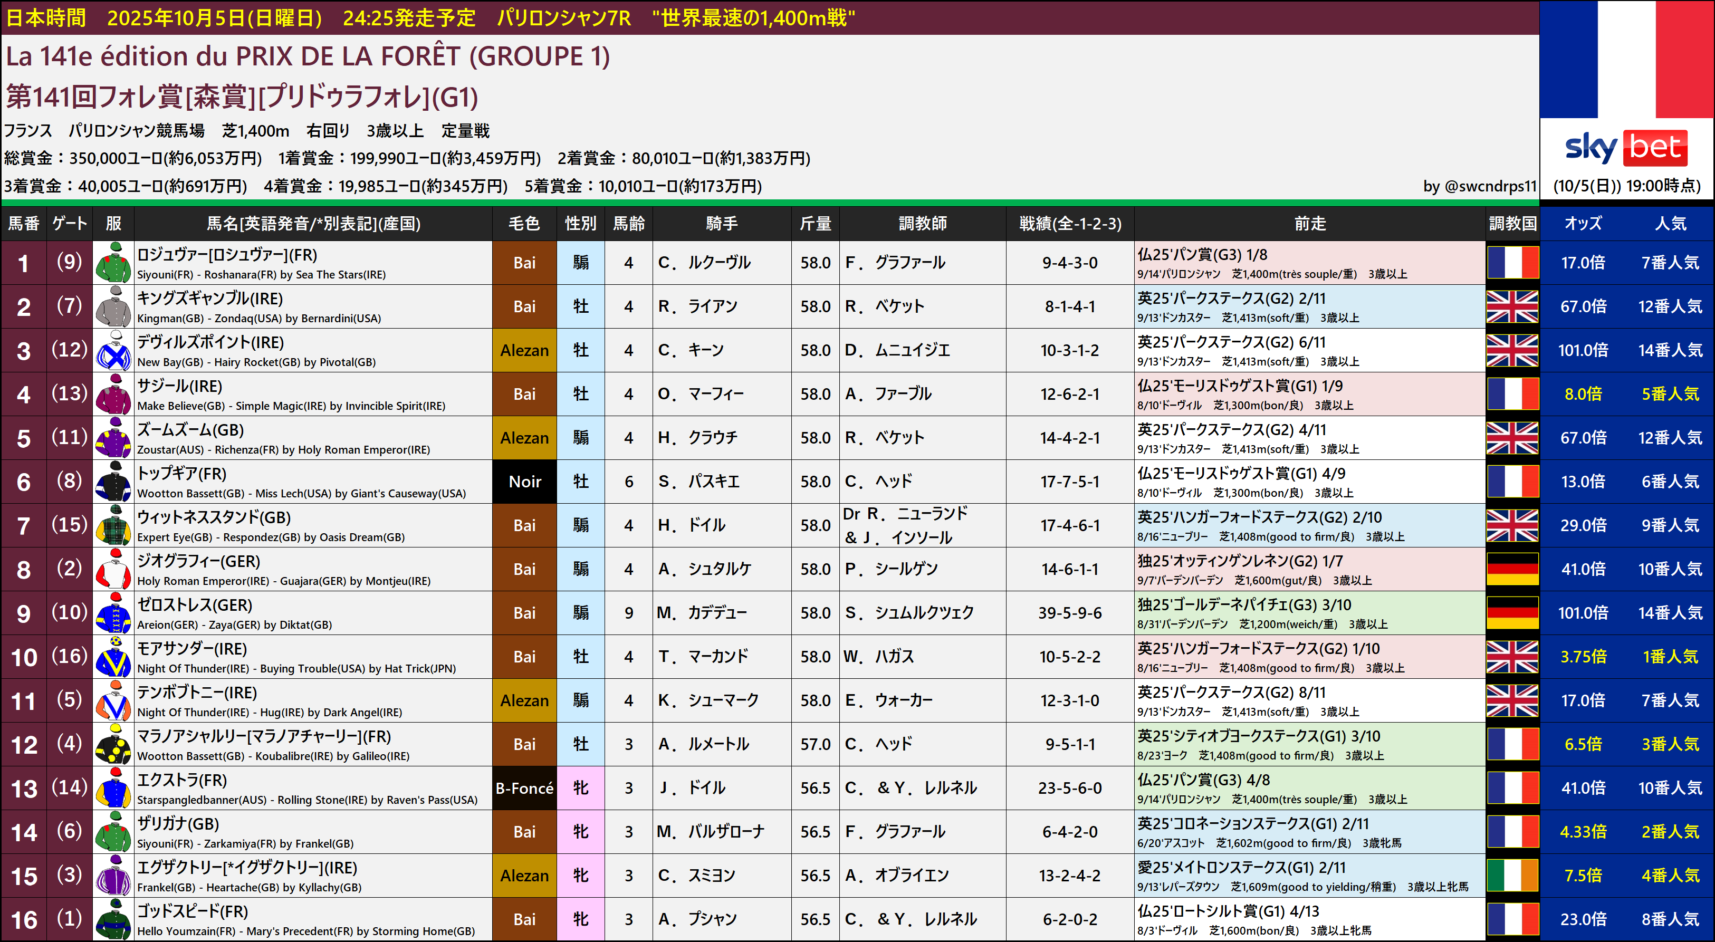Click the B-Foncé coat color cell
Screen dimensions: 1715x942
[x=524, y=788]
